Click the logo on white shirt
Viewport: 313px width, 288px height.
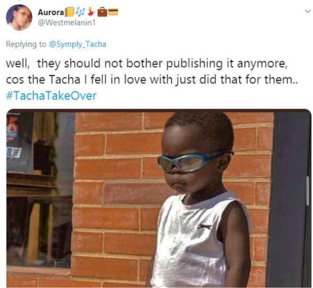pos(204,226)
